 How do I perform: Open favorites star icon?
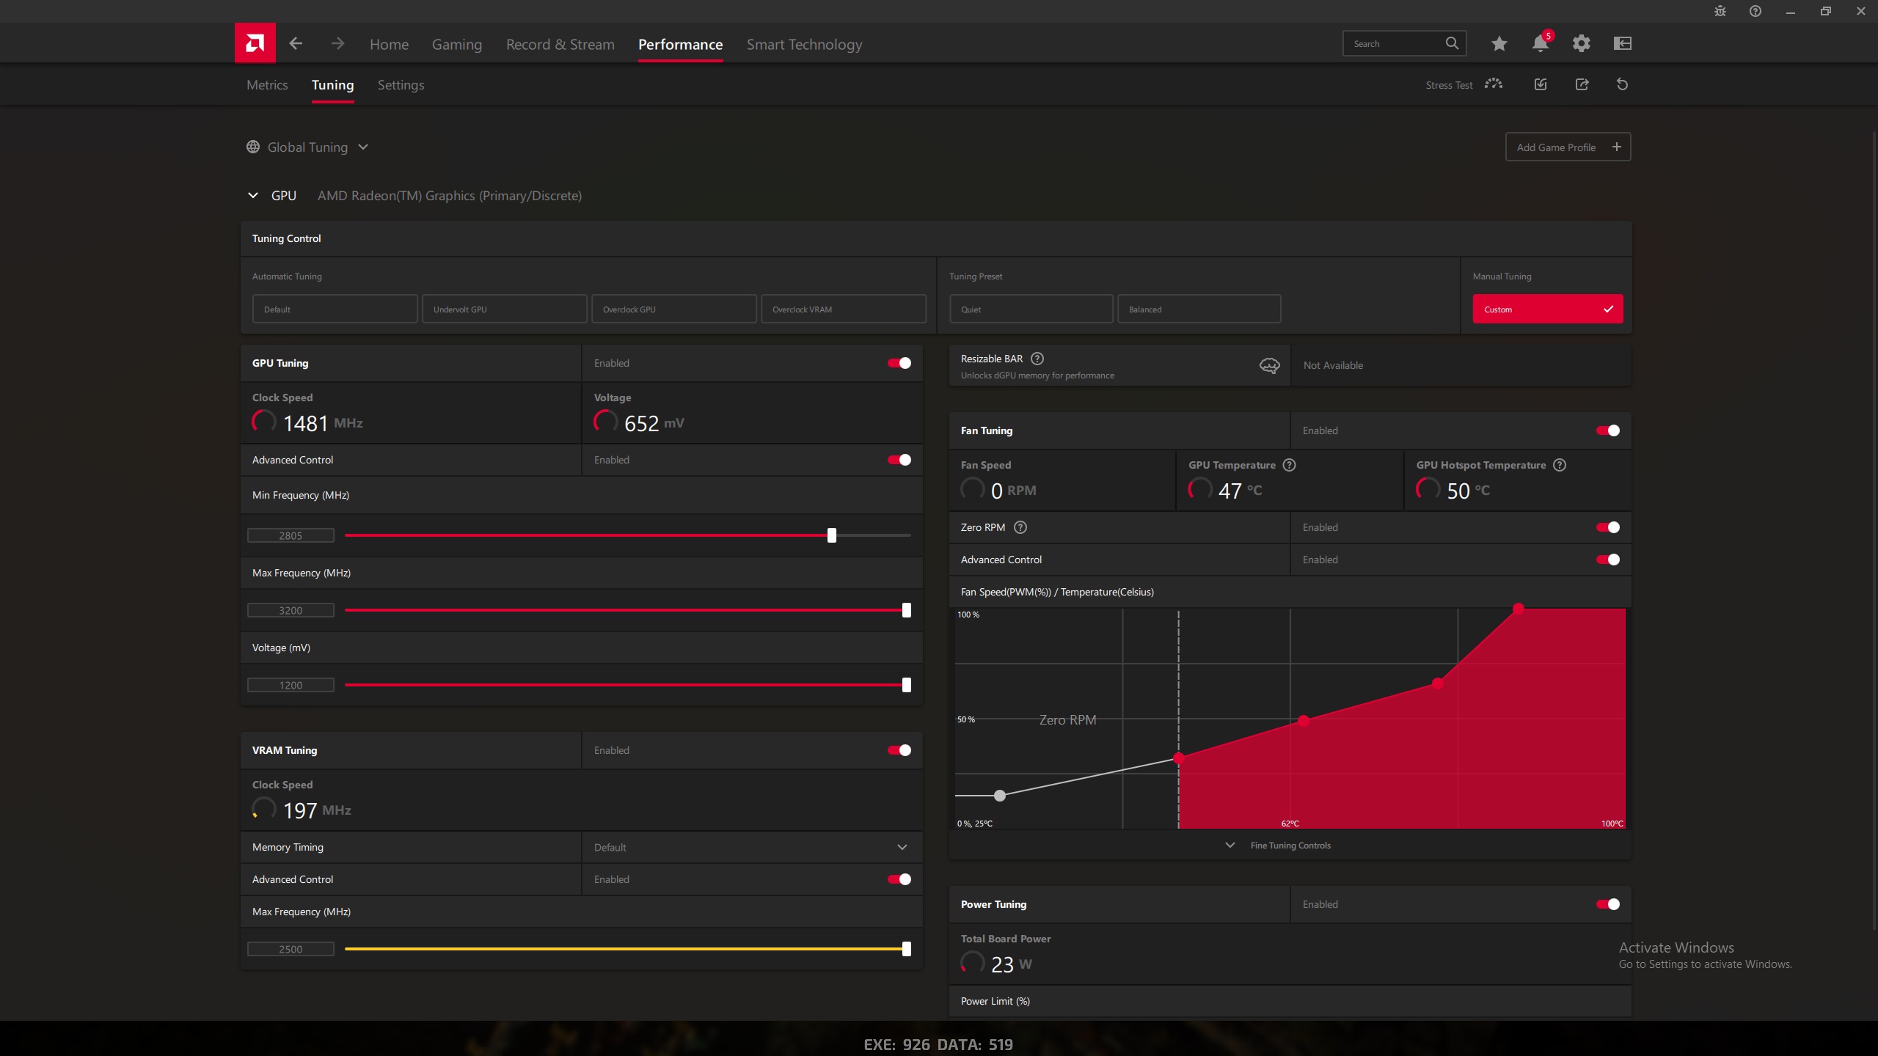(x=1499, y=43)
